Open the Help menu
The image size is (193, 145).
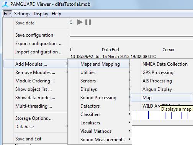[x=56, y=14]
